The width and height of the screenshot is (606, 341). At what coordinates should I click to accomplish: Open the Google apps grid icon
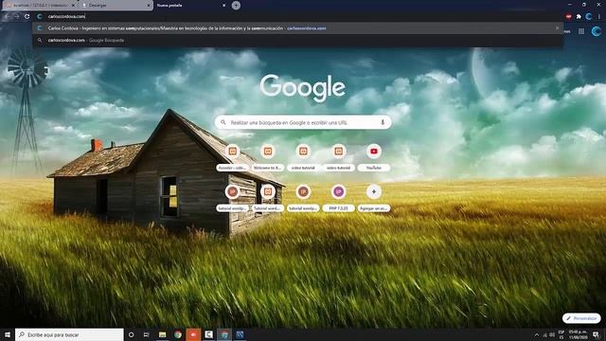point(581,31)
